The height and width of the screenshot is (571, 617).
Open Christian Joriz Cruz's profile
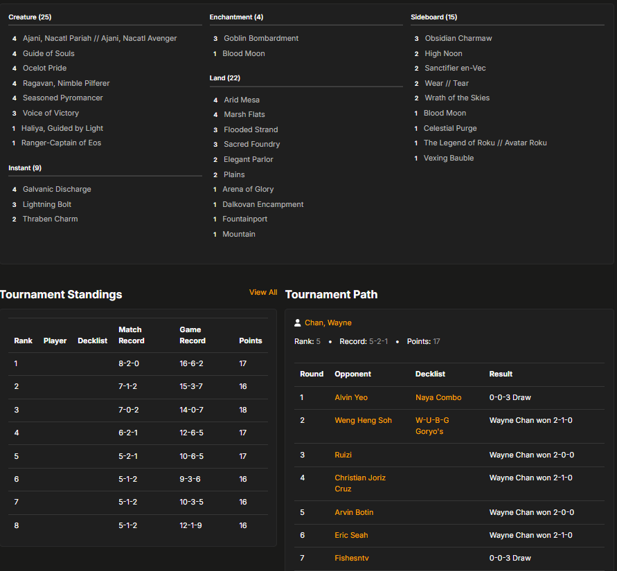point(360,483)
